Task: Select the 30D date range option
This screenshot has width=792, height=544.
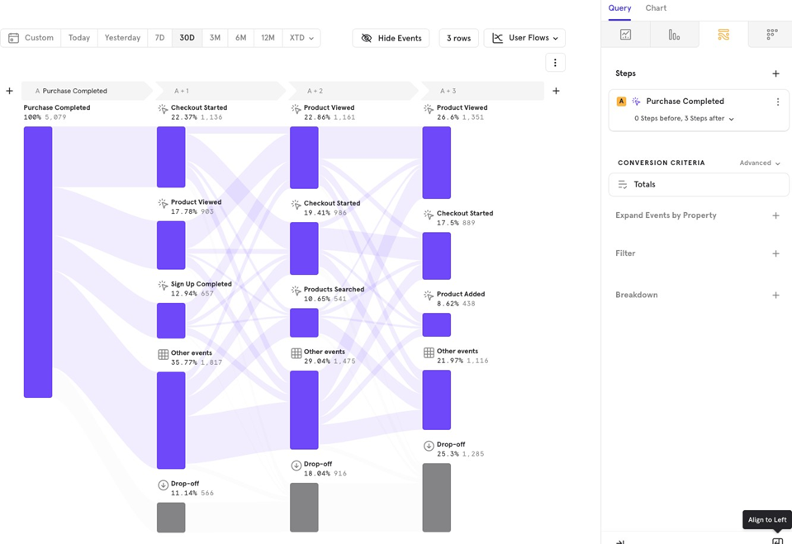Action: pos(187,38)
